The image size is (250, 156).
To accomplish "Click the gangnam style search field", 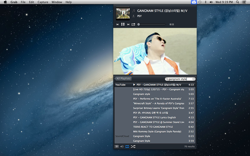I will tap(180, 79).
